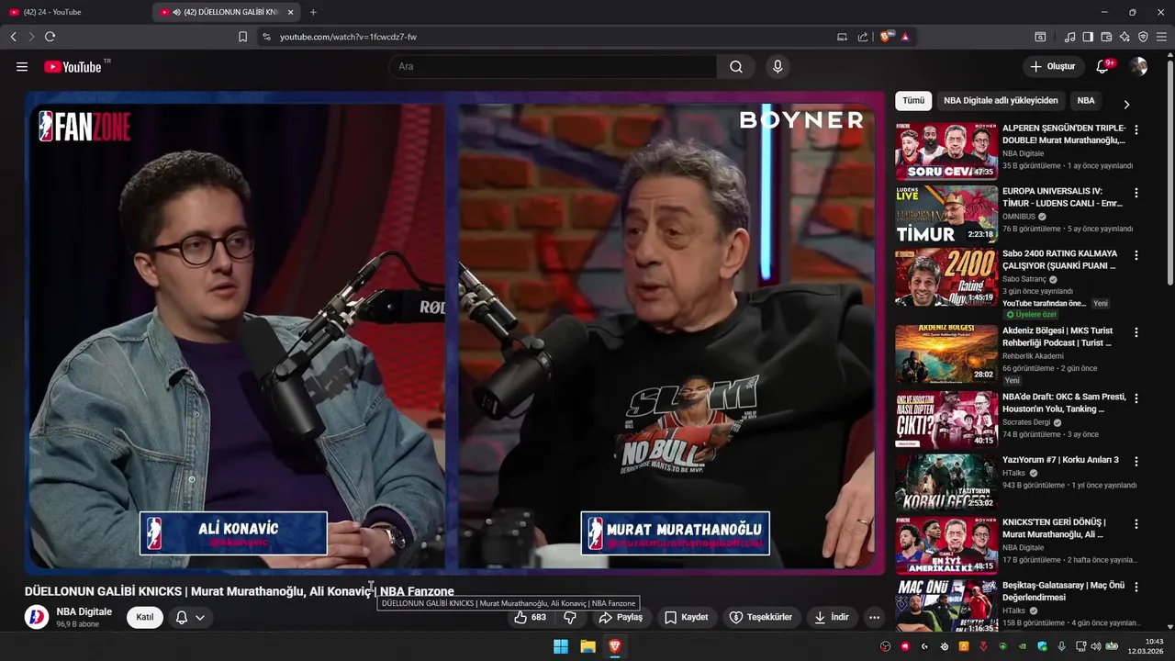Open the Brave Shields lion icon
Screen dimensions: 1175x661
(885, 37)
